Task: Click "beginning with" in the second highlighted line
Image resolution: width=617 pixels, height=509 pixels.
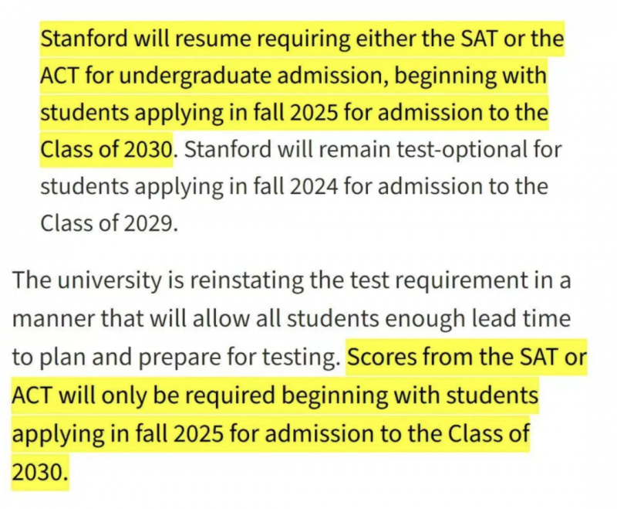Action: (x=470, y=76)
